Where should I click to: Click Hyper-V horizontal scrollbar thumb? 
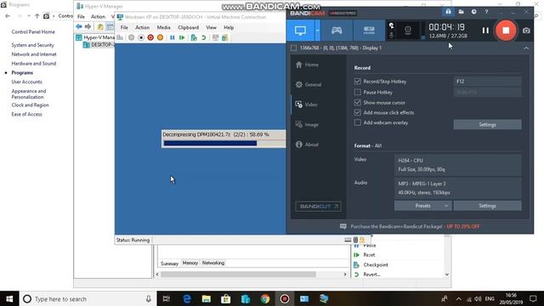pos(238,274)
